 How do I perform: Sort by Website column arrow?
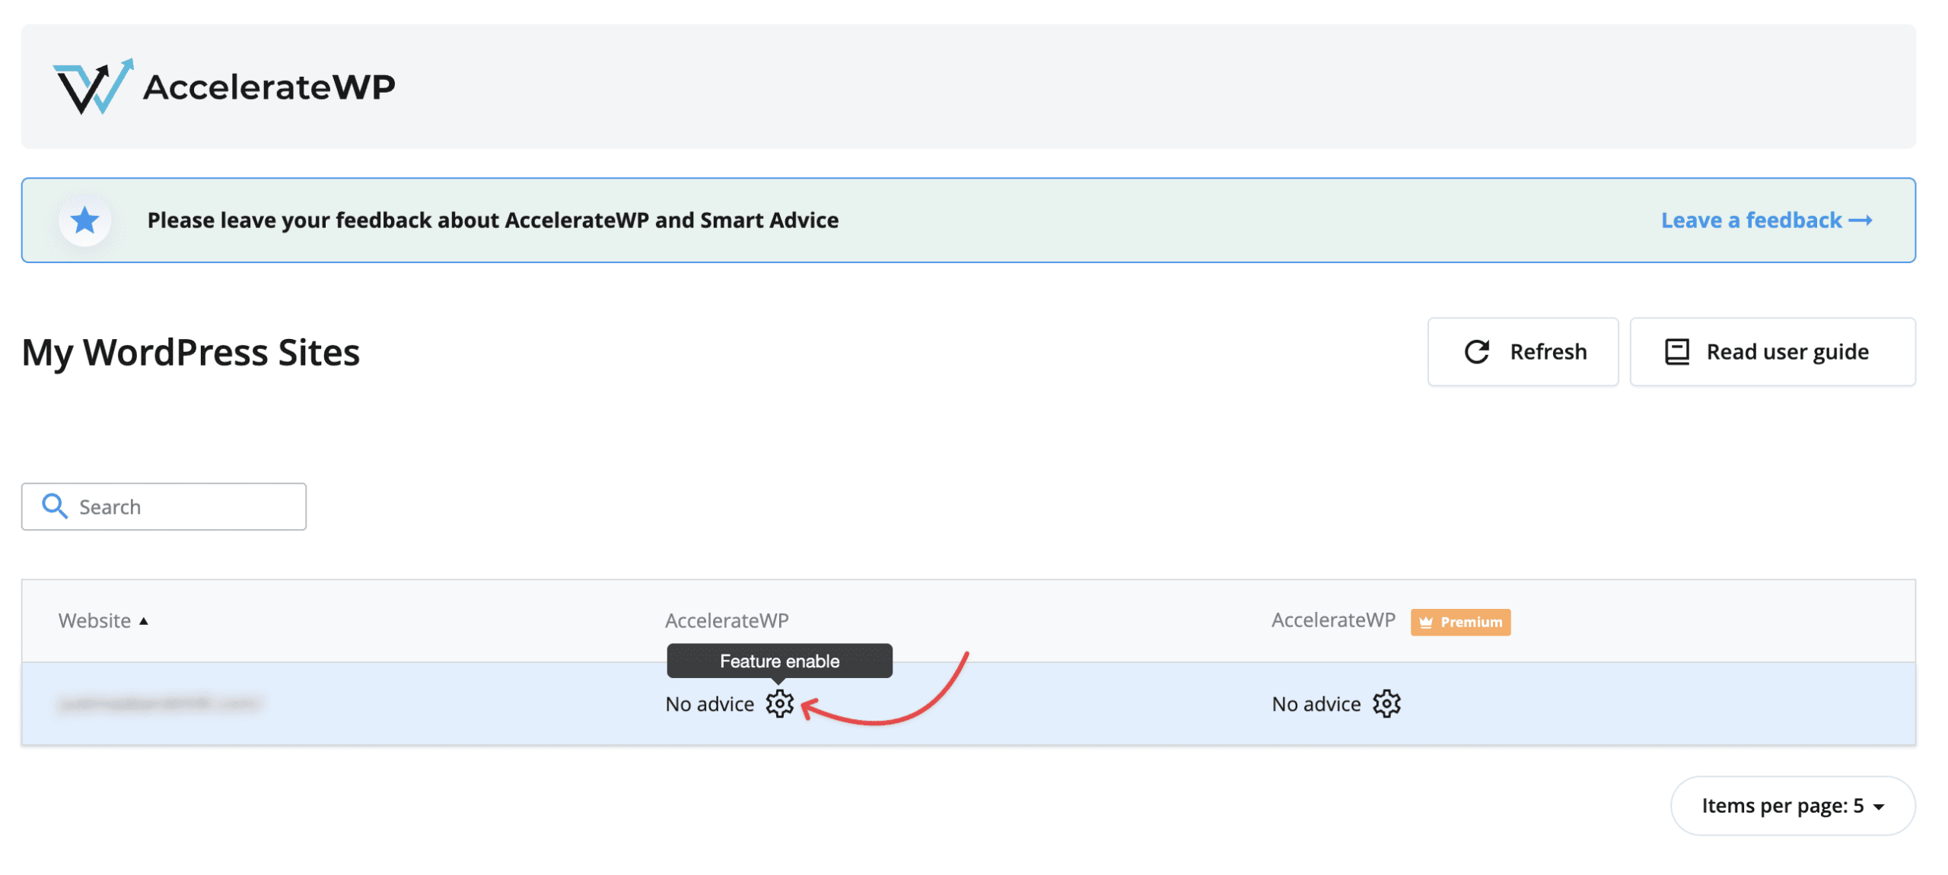click(x=144, y=621)
